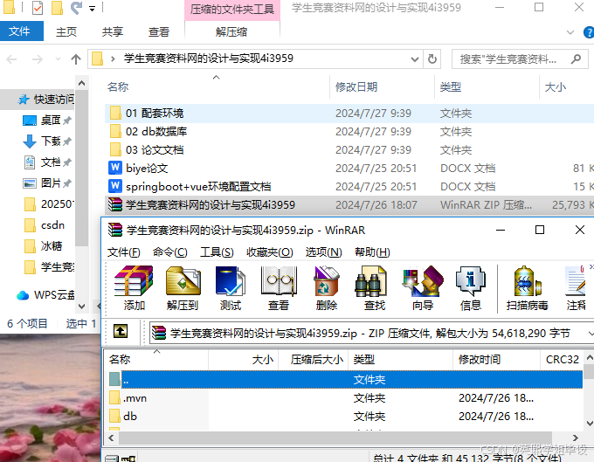Open Explorer help question-mark icon
The image size is (594, 462).
point(588,32)
